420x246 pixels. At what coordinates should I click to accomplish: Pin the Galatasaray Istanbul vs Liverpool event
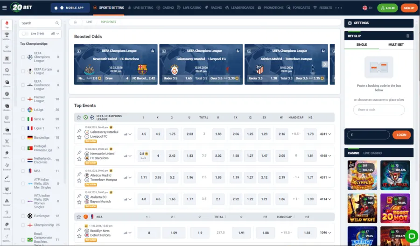tap(79, 131)
